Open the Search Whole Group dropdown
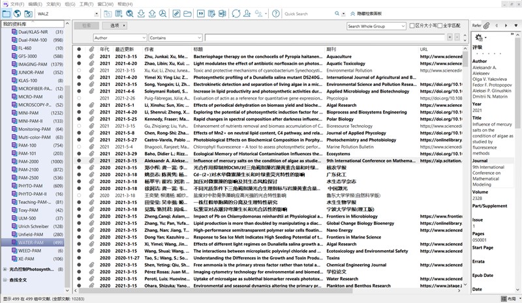Image resolution: width=522 pixels, height=303 pixels. pos(376,26)
